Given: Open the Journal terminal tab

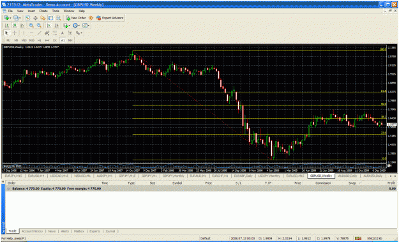Looking at the screenshot, I should point(110,231).
